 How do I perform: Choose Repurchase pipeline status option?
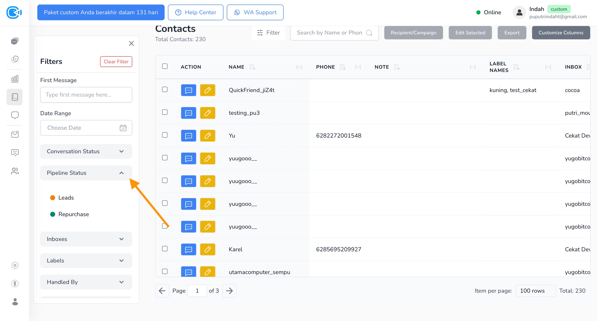pos(73,214)
